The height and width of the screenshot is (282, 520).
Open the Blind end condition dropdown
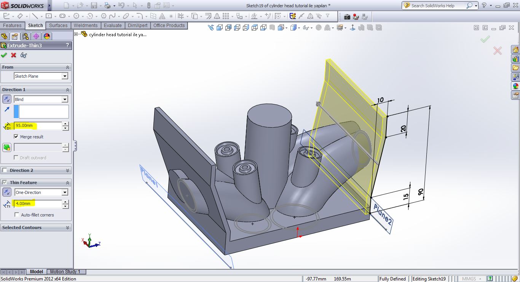click(x=65, y=99)
